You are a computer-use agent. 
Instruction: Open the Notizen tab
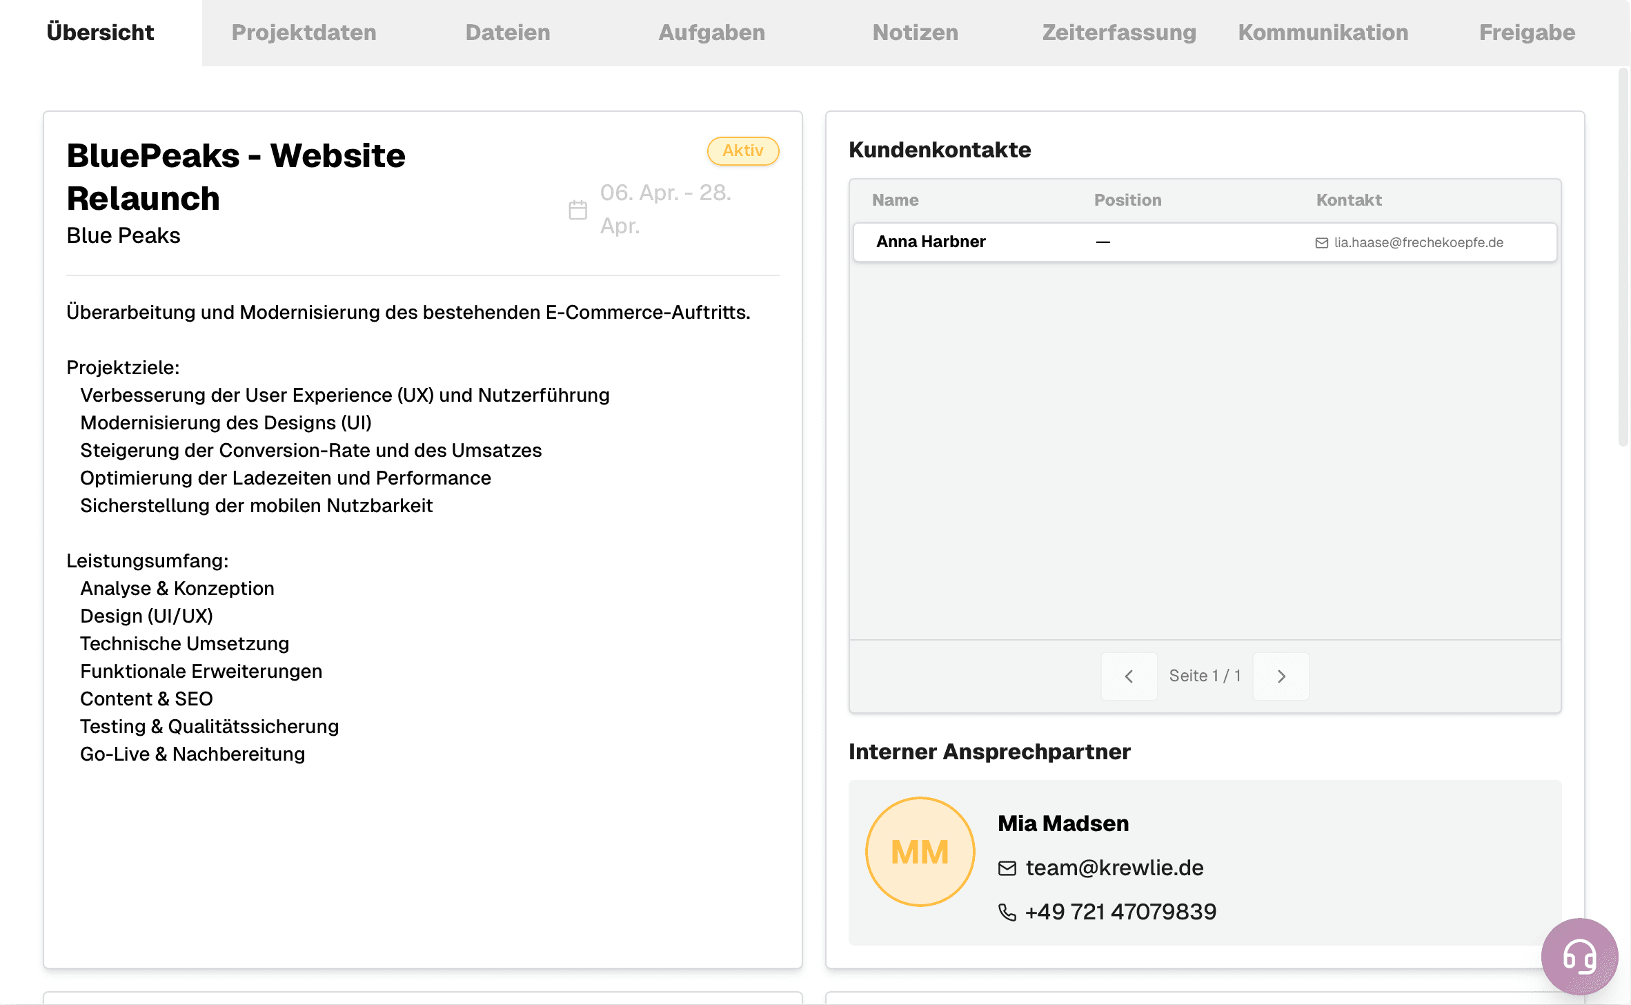(915, 32)
